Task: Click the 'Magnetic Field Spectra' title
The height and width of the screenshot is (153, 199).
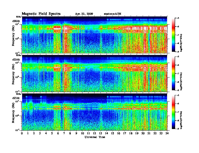Action: click(x=41, y=14)
